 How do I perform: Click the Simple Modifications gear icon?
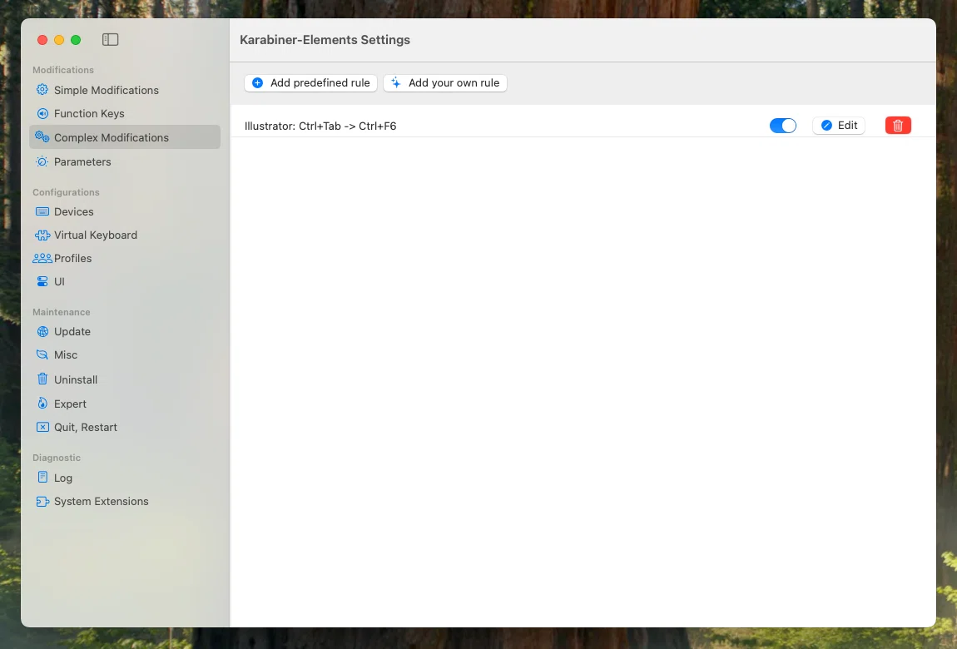(42, 90)
